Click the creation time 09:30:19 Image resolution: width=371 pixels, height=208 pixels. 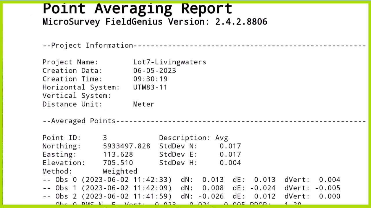150,79
